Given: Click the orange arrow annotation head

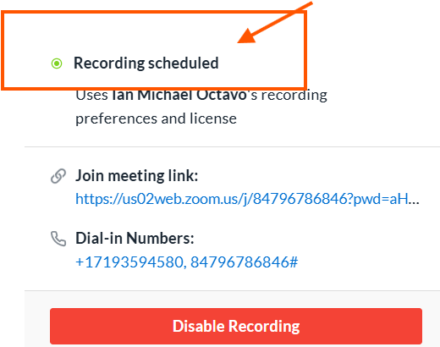Looking at the screenshot, I should [248, 36].
